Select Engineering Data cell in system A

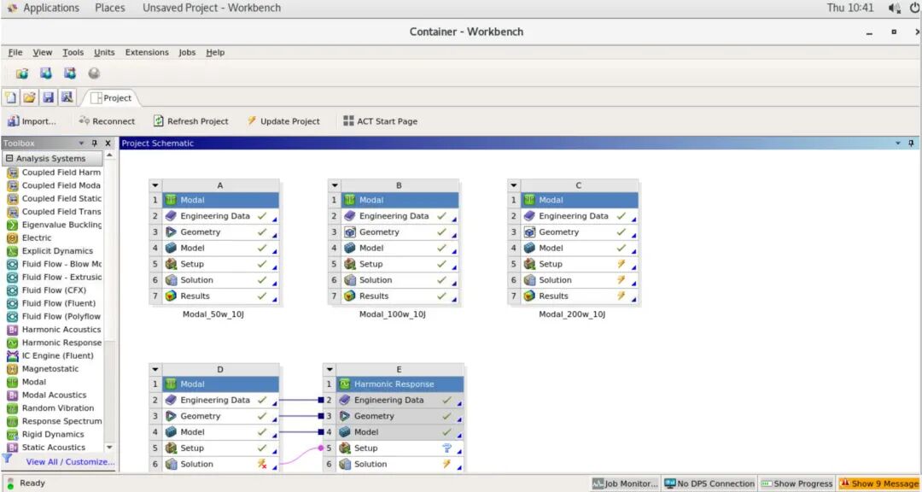[220, 216]
